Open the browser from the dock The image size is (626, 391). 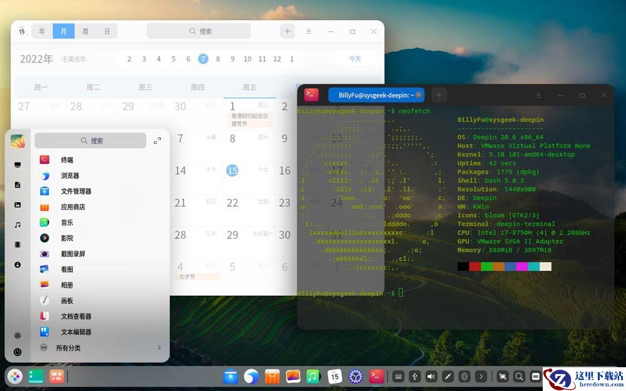[252, 376]
